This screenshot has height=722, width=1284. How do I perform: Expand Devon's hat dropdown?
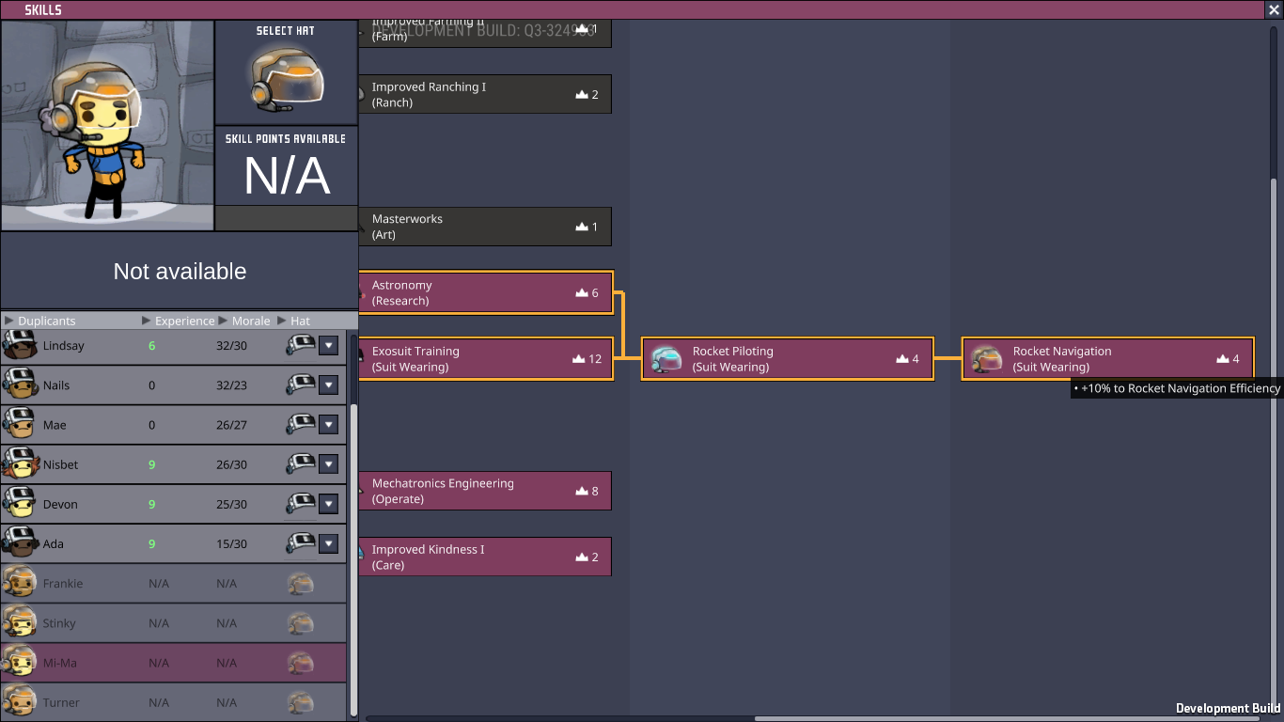click(x=328, y=504)
